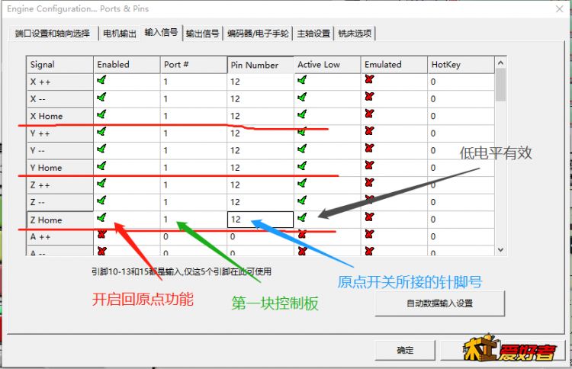Toggle Emulated red cross for Y Home
The image size is (572, 369).
point(369,165)
